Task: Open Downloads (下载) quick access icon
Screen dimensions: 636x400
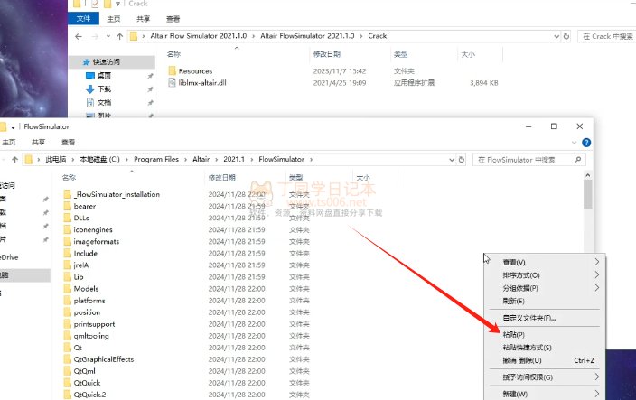Action: click(90, 89)
